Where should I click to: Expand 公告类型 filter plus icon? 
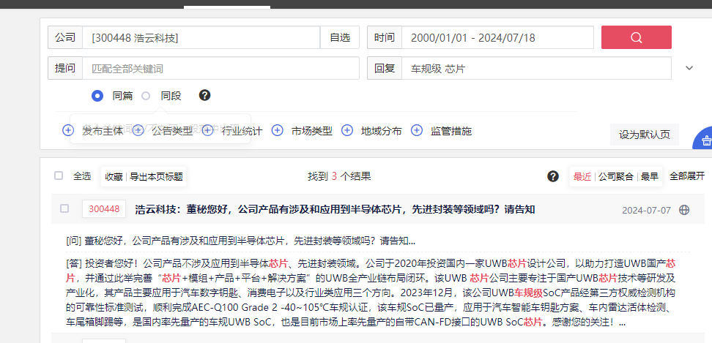coord(138,130)
